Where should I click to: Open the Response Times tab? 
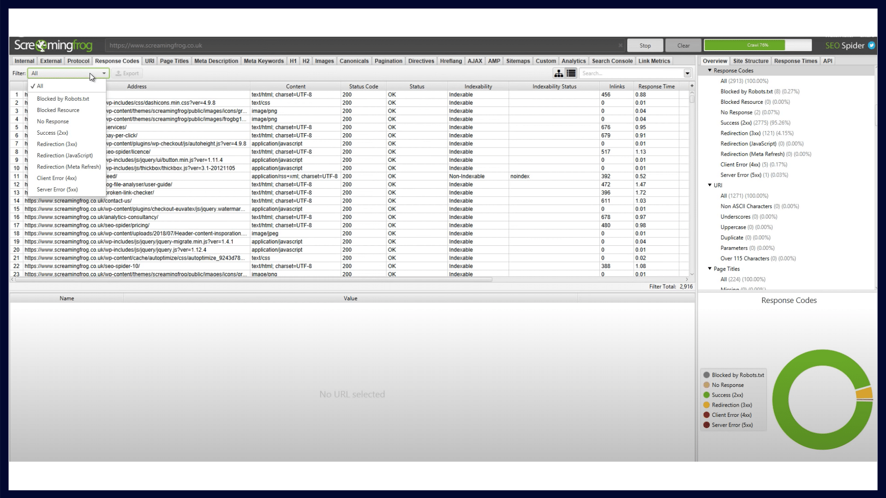pyautogui.click(x=796, y=61)
